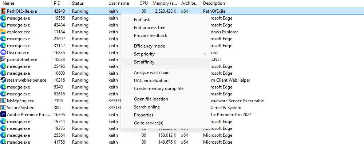The height and width of the screenshot is (144, 364).
Task: Click Edge icon for PID 23692 row
Action: pos(3,39)
